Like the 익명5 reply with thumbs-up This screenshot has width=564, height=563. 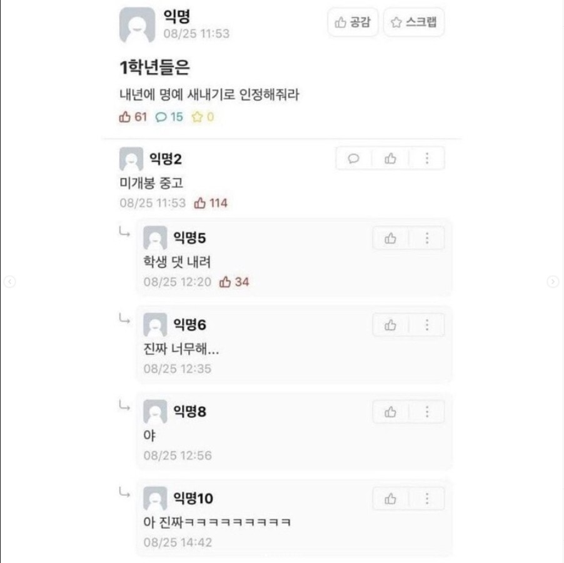pos(390,238)
